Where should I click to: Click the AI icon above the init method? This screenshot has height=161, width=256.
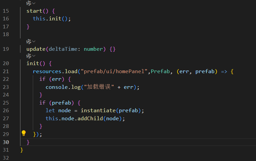(x=29, y=56)
